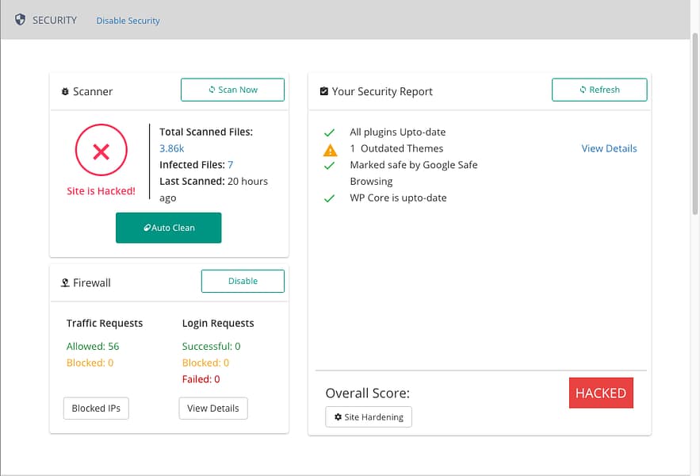Click the clipboard icon beside Your Security Report
The image size is (700, 476).
323,91
